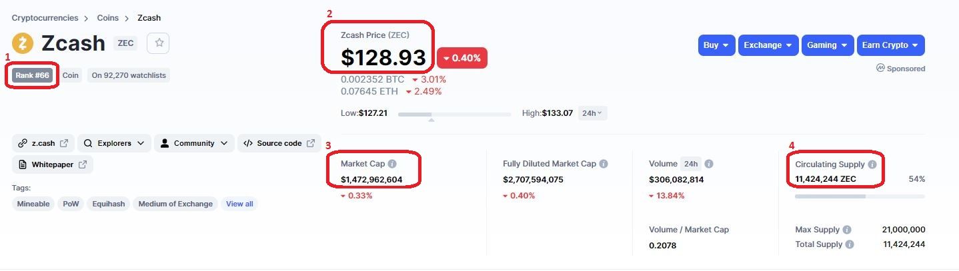Expand the Community dropdown

coord(194,143)
